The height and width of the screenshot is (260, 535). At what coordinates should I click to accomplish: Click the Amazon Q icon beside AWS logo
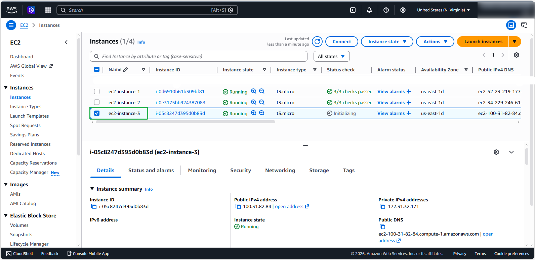pyautogui.click(x=31, y=10)
